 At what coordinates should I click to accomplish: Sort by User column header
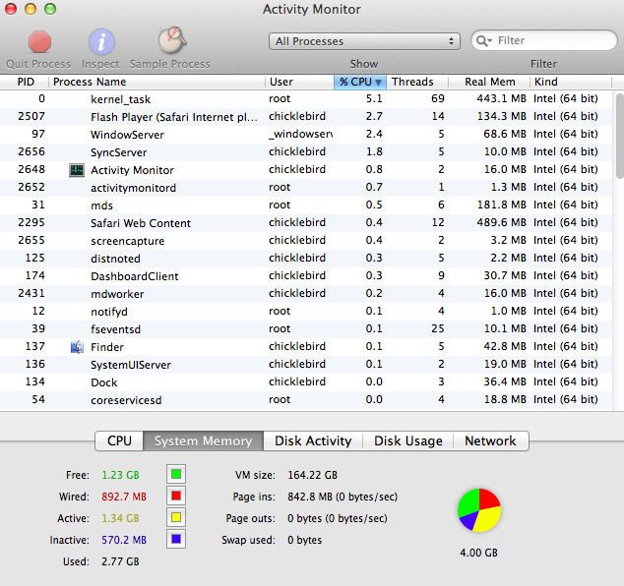click(x=299, y=82)
